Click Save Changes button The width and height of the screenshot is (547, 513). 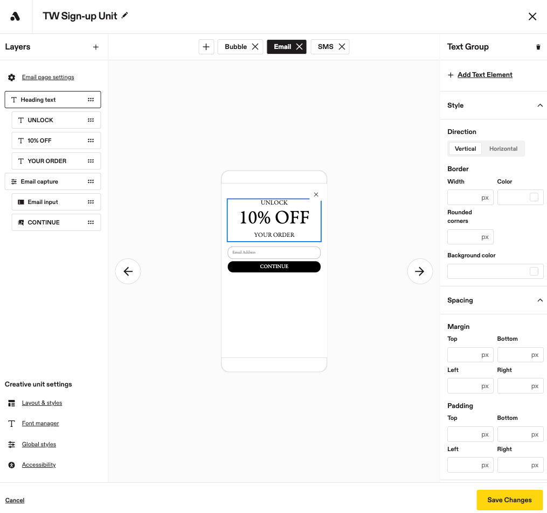tap(509, 500)
